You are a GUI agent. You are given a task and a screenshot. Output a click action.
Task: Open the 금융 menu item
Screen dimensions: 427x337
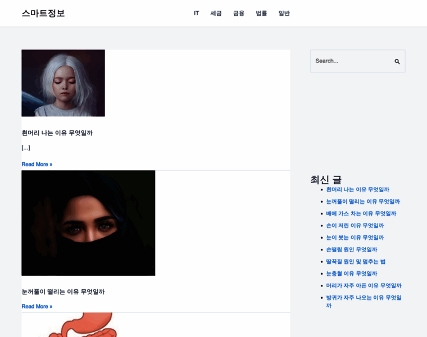point(239,13)
